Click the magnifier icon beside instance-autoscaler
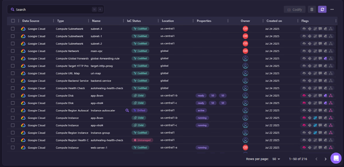344x167 pixels. point(127,110)
